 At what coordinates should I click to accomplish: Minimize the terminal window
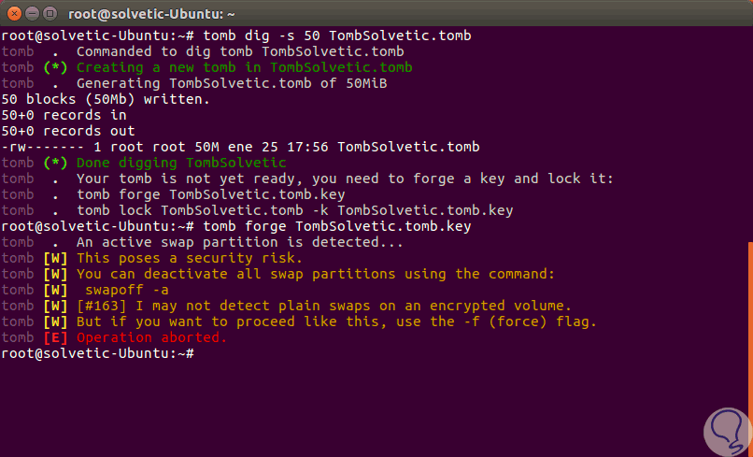32,13
